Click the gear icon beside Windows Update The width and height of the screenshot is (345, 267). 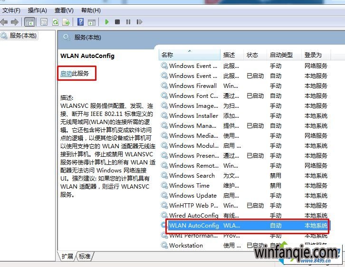tap(164, 195)
